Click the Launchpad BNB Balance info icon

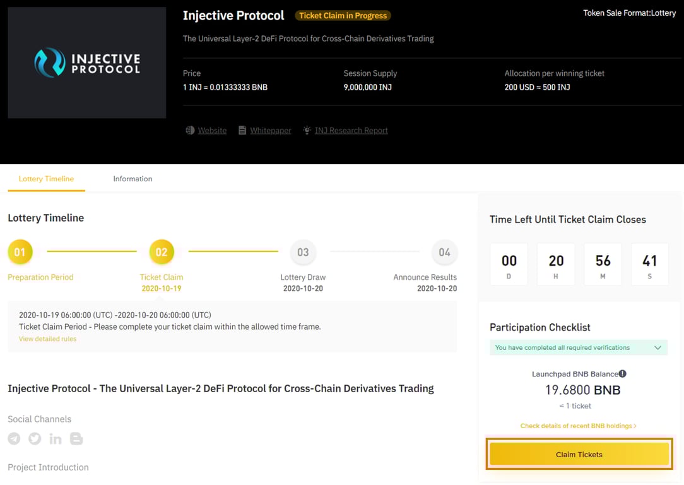(x=623, y=373)
